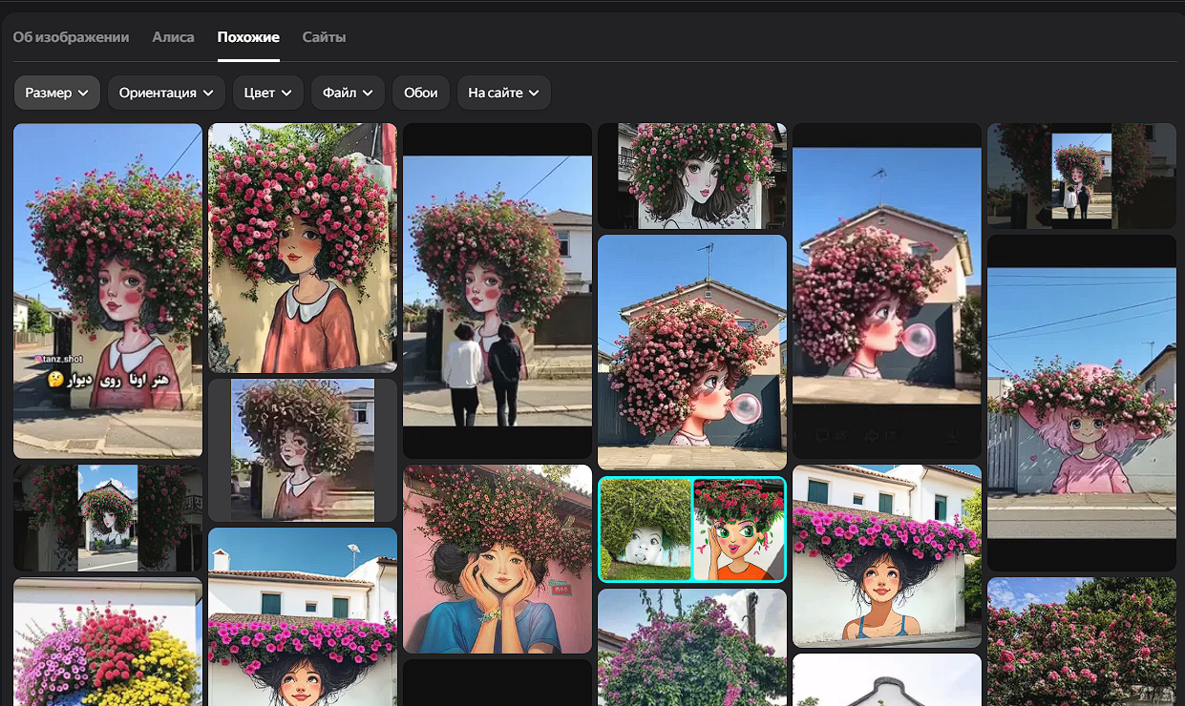Expand the На сайте dropdown

[x=503, y=93]
